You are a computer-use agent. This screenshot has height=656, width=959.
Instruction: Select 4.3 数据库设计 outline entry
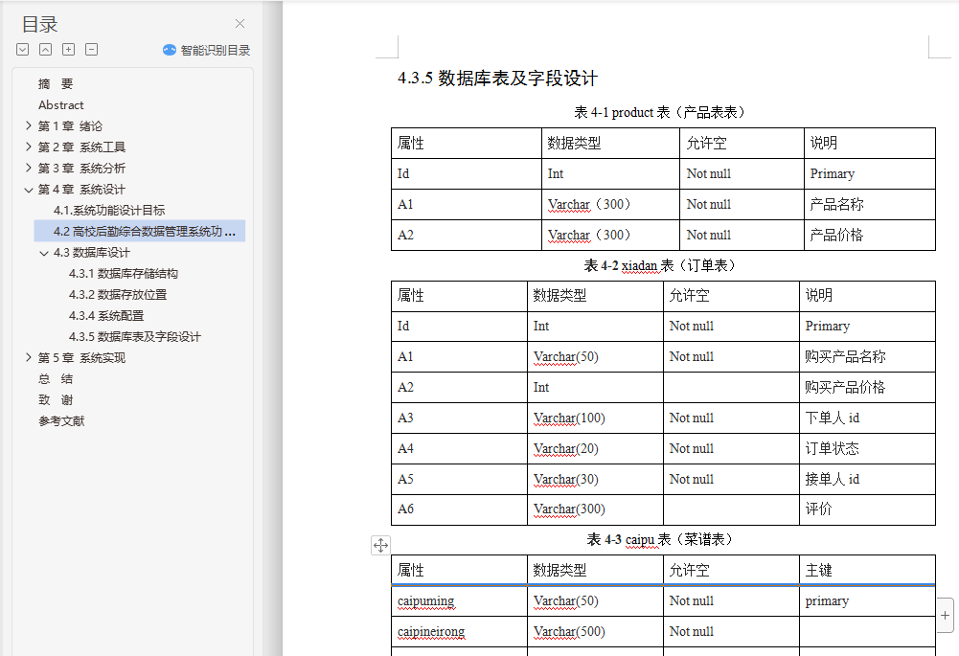92,253
